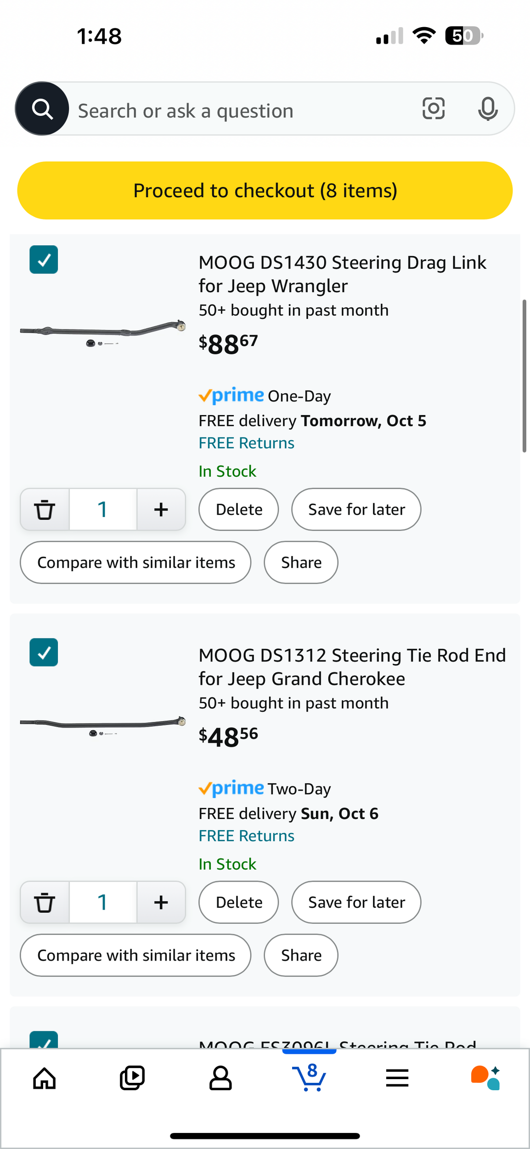
Task: Deselect the MOOG DS1312 Tie Rod checkbox
Action: (44, 652)
